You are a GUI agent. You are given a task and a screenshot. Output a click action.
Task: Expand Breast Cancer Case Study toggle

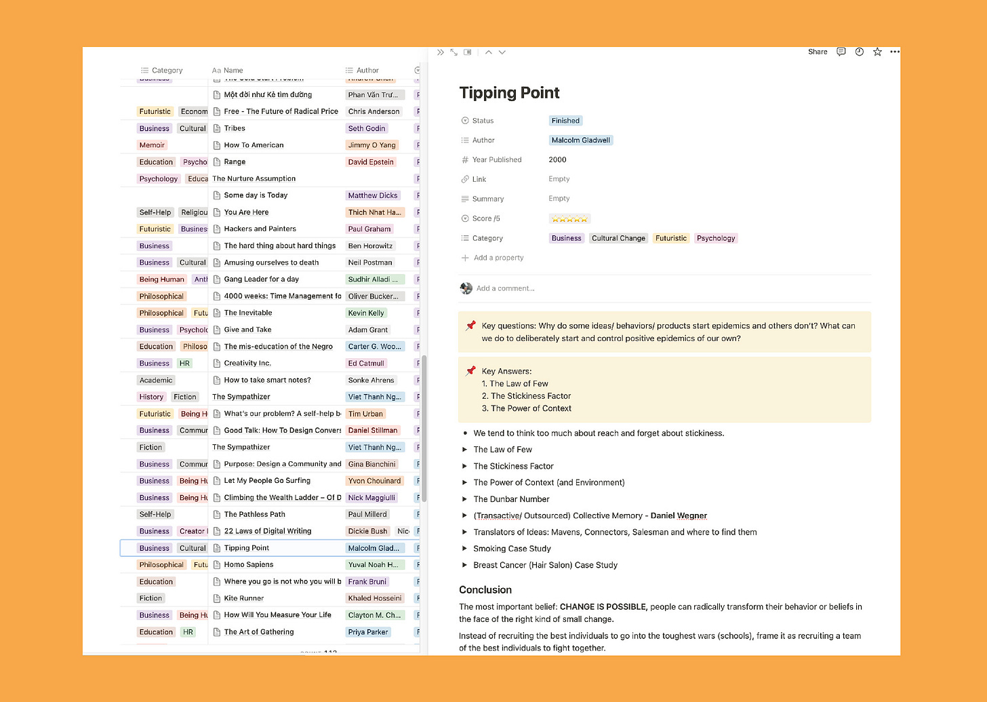click(464, 565)
